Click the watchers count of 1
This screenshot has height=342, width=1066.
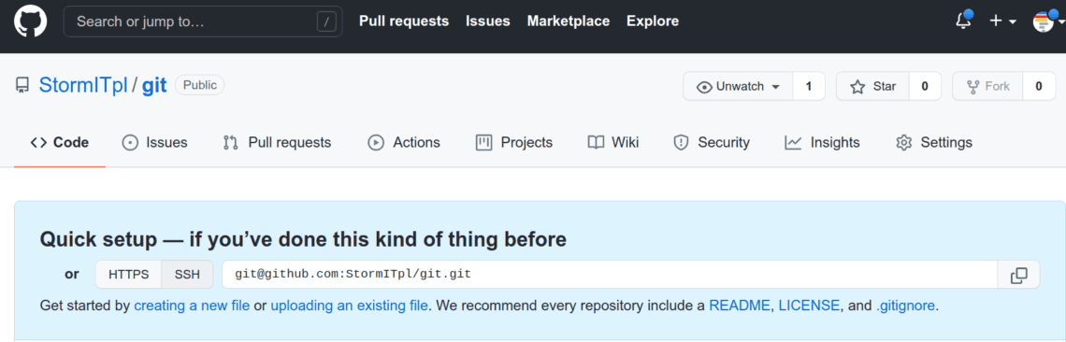(808, 86)
